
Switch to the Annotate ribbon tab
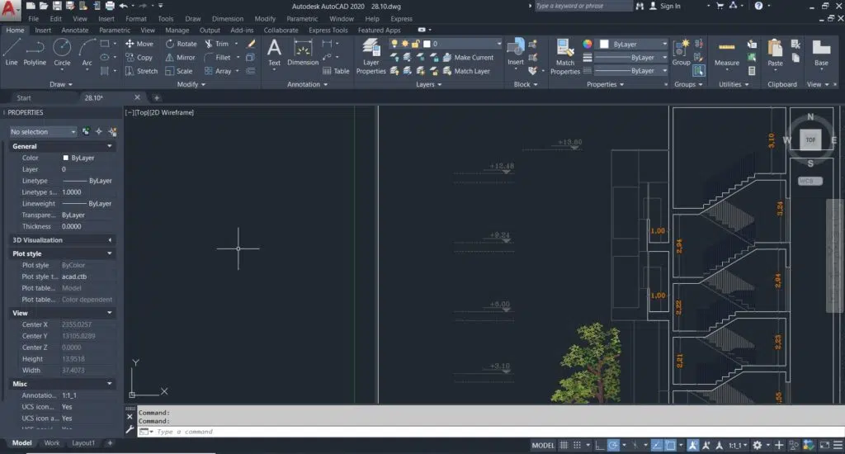pyautogui.click(x=75, y=31)
